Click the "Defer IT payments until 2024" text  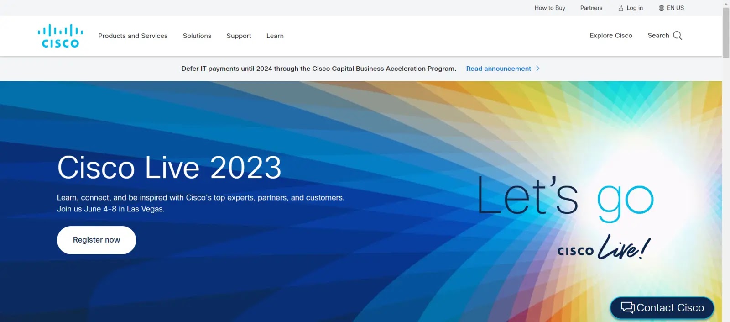(226, 69)
